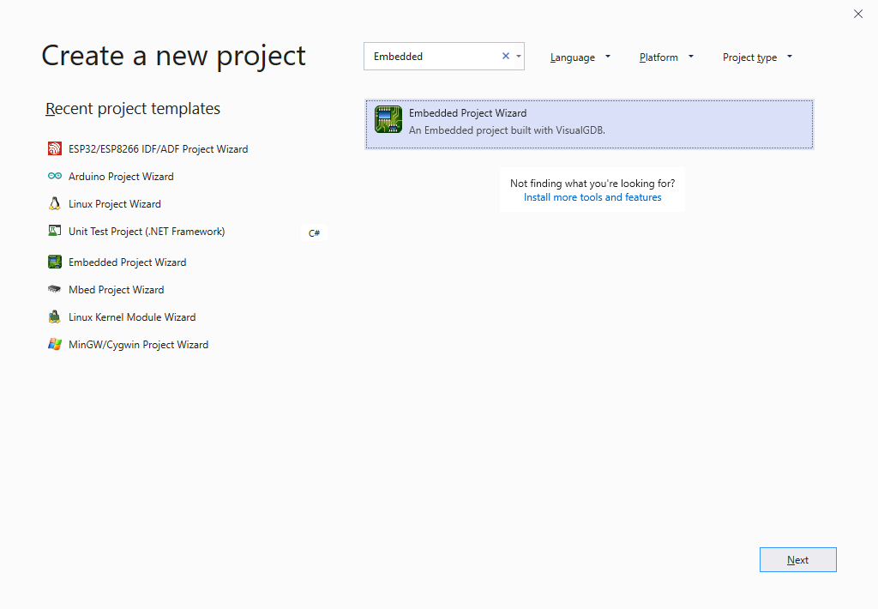Screen dimensions: 878x609
Task: Click the large Embedded Project Wizard result icon
Action: tap(388, 120)
